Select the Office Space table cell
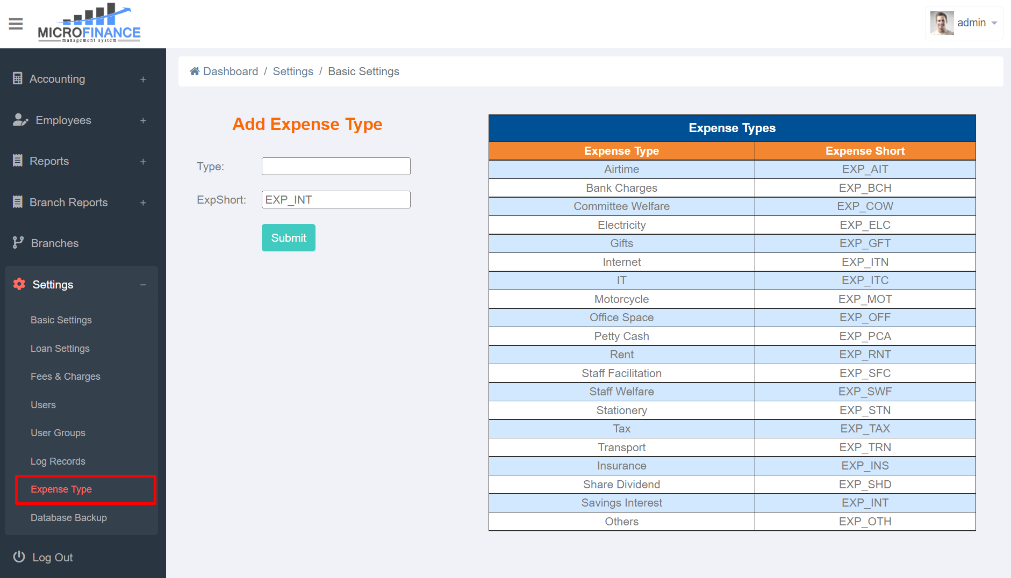 (x=621, y=317)
